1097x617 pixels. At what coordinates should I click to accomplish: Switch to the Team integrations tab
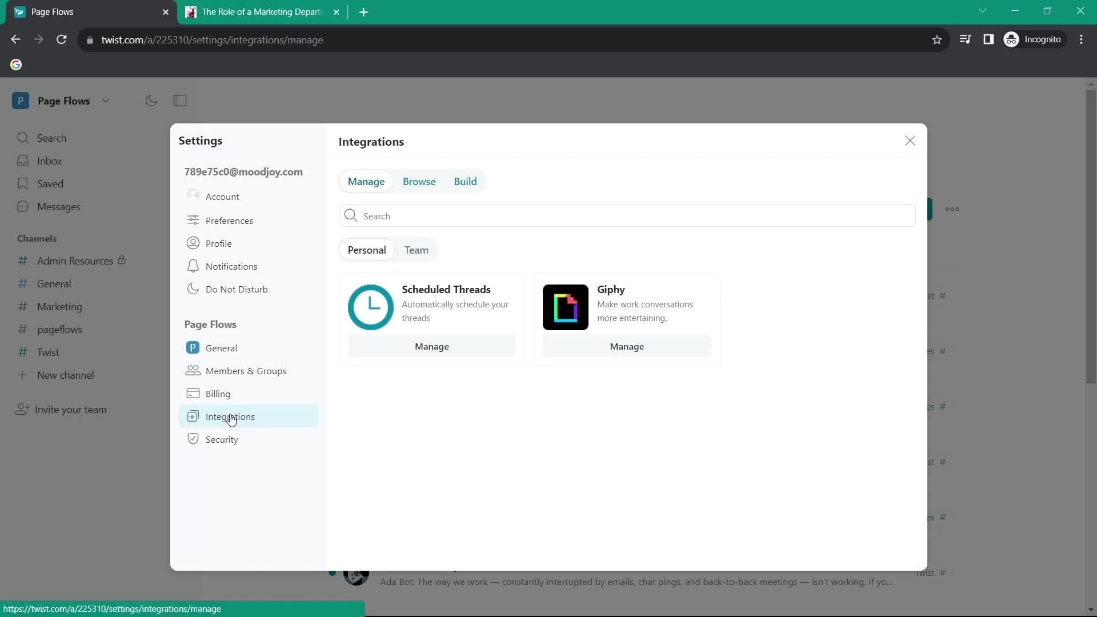coord(417,249)
